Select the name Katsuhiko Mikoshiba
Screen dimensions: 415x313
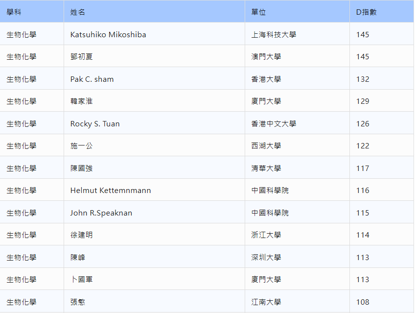coord(108,35)
